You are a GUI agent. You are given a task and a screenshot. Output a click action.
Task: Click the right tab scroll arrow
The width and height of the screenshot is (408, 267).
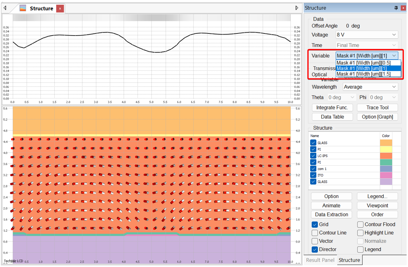(297, 8)
